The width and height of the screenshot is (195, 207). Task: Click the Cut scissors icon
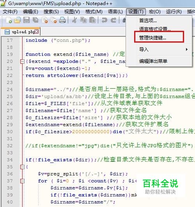(x=74, y=20)
